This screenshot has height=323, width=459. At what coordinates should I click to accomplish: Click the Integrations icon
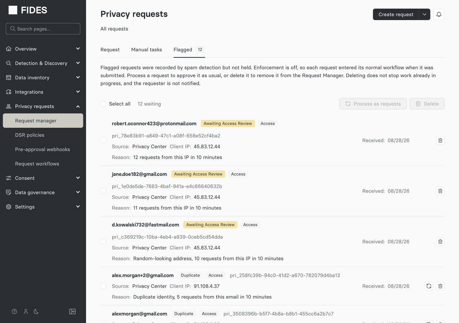(x=9, y=92)
